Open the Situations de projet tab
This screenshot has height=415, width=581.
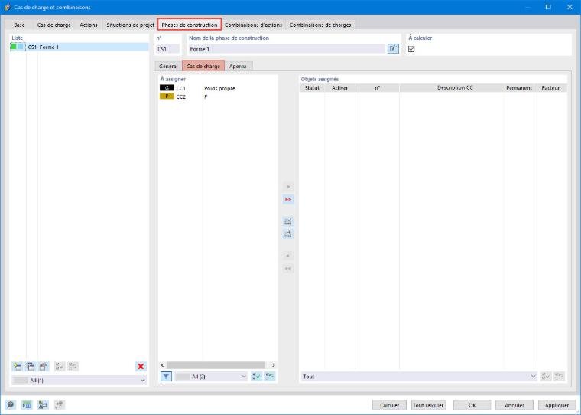point(130,25)
